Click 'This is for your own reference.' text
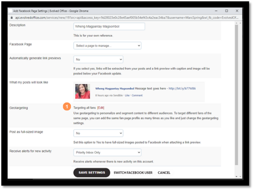The height and width of the screenshot is (190, 253). click(x=93, y=36)
